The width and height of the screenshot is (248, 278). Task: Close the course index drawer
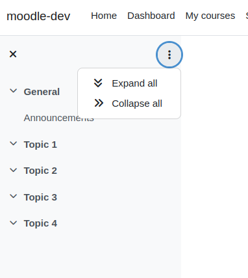tap(13, 54)
